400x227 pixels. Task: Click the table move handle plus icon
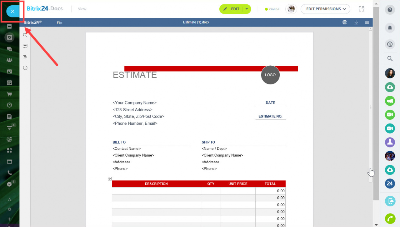110,179
